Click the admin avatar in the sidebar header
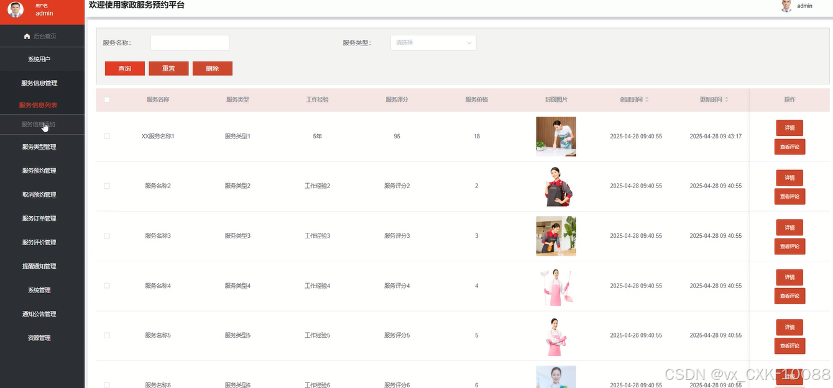Image resolution: width=833 pixels, height=388 pixels. coord(16,9)
